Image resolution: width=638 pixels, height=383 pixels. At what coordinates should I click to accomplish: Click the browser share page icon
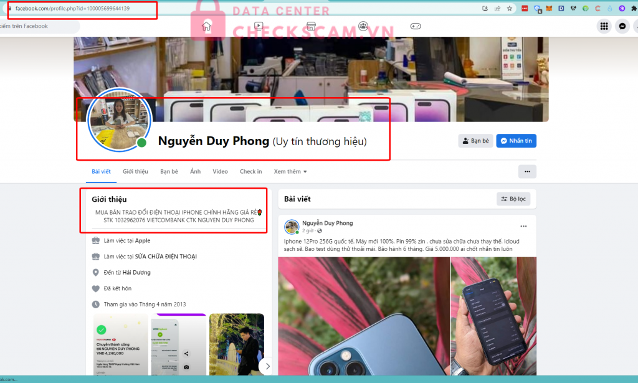pos(497,9)
